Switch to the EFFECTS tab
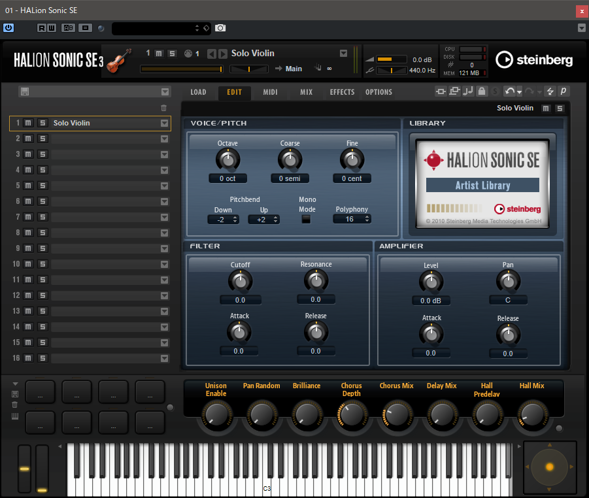 pyautogui.click(x=342, y=92)
